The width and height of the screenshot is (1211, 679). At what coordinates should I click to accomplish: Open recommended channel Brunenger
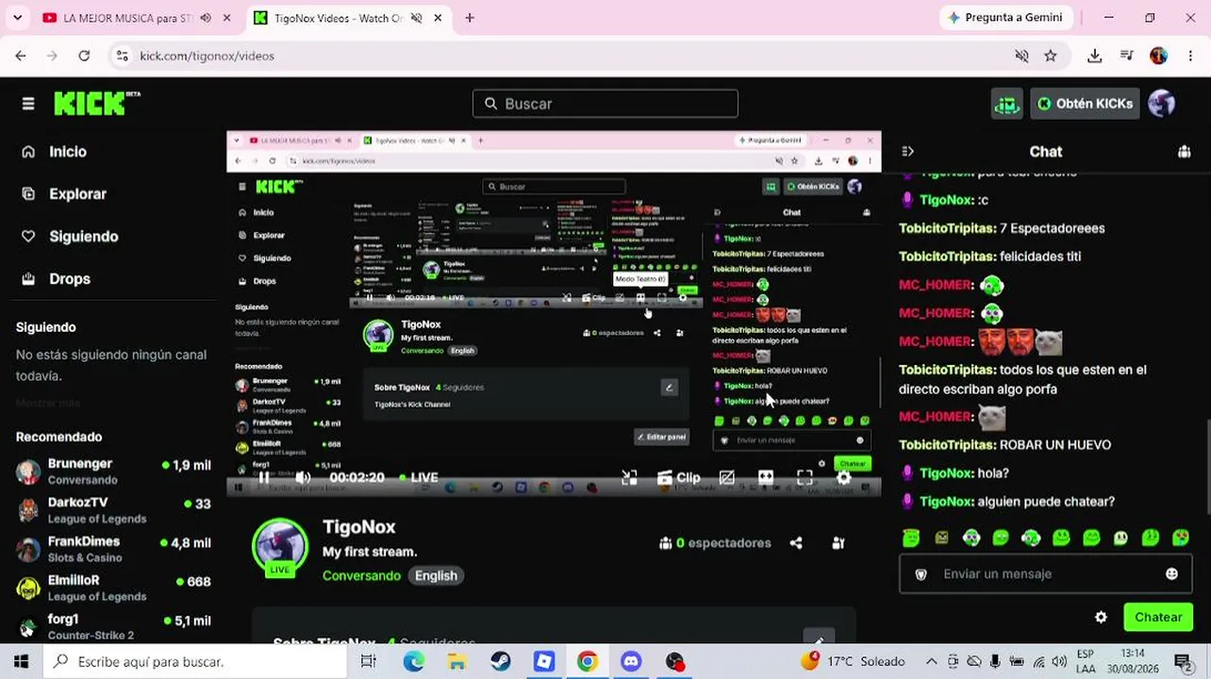[113, 472]
